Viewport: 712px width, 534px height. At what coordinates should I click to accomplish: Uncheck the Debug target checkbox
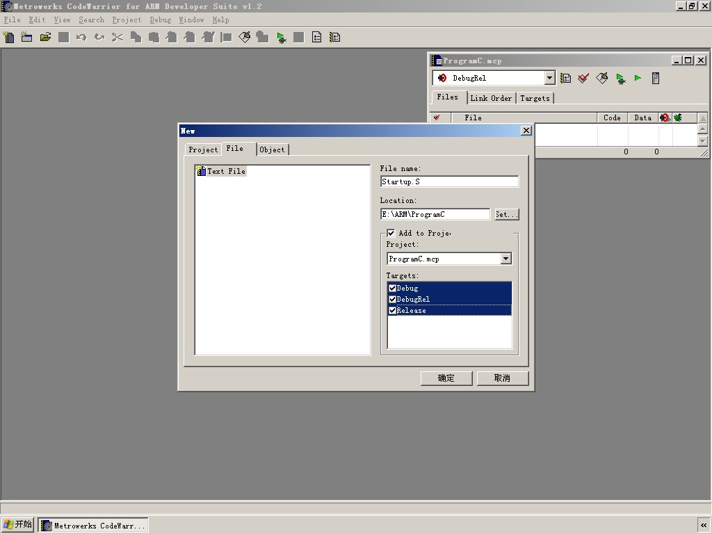(x=393, y=288)
